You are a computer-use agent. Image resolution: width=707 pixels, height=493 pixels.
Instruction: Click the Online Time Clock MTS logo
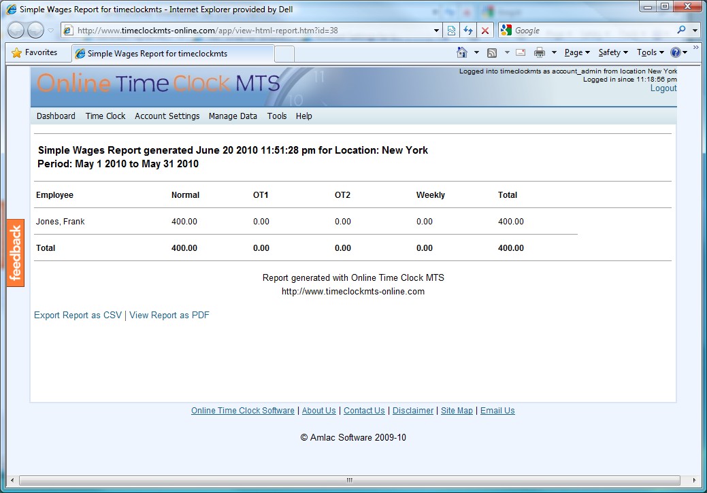click(x=159, y=84)
